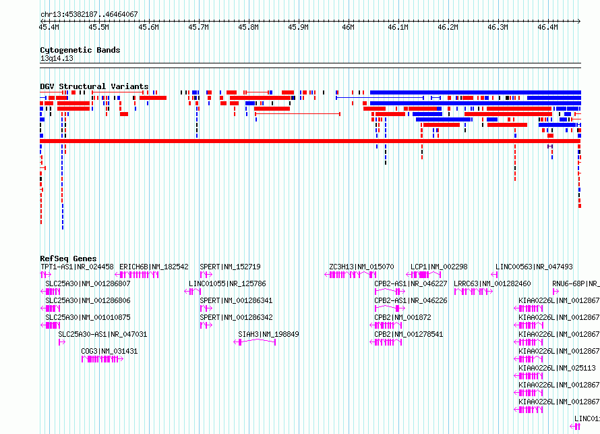Select the LINC00563|NR_047493 label
Viewport: 600px width, 434px height.
coord(534,267)
